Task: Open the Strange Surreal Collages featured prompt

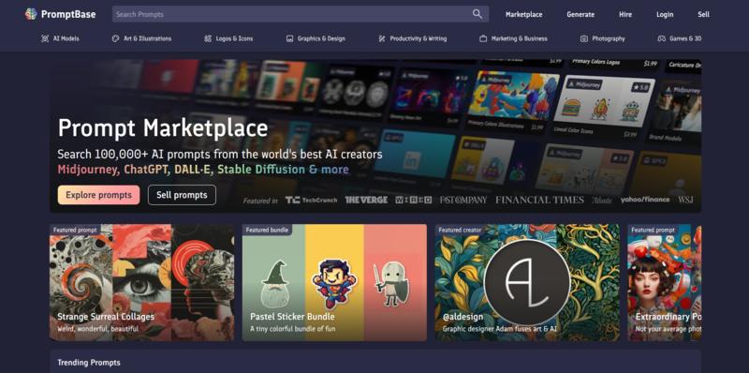Action: coord(142,283)
